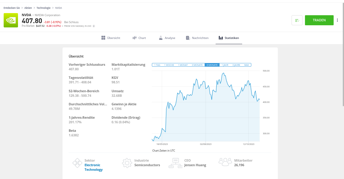Click the Mitarbeiter people icon
This screenshot has width=344, height=179.
(x=225, y=162)
